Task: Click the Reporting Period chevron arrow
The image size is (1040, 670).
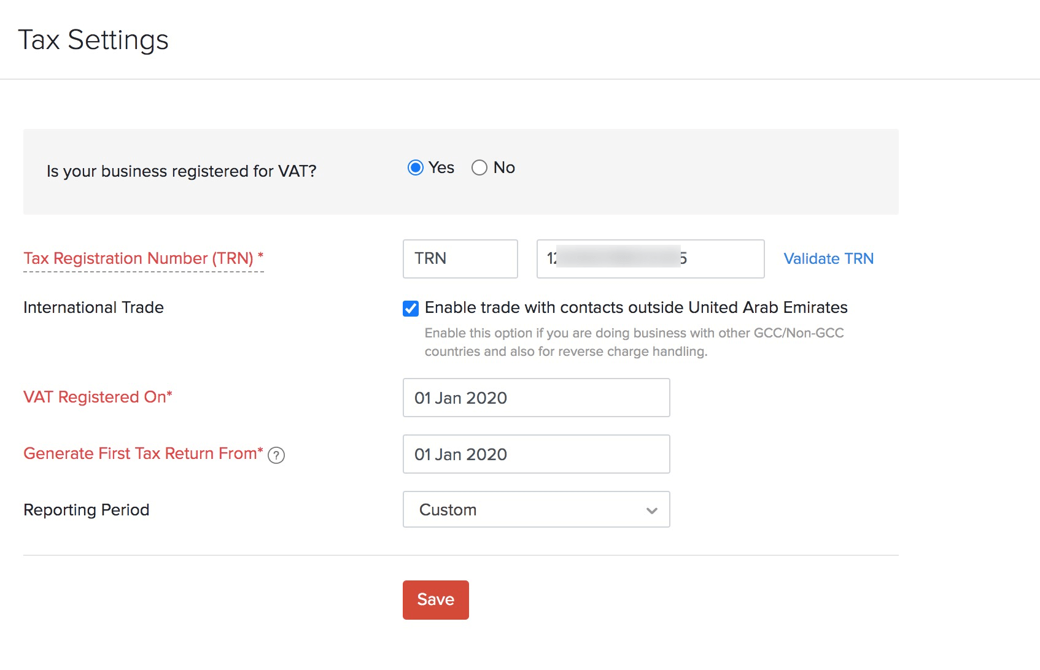Action: click(652, 509)
